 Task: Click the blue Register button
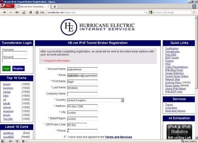(18, 68)
